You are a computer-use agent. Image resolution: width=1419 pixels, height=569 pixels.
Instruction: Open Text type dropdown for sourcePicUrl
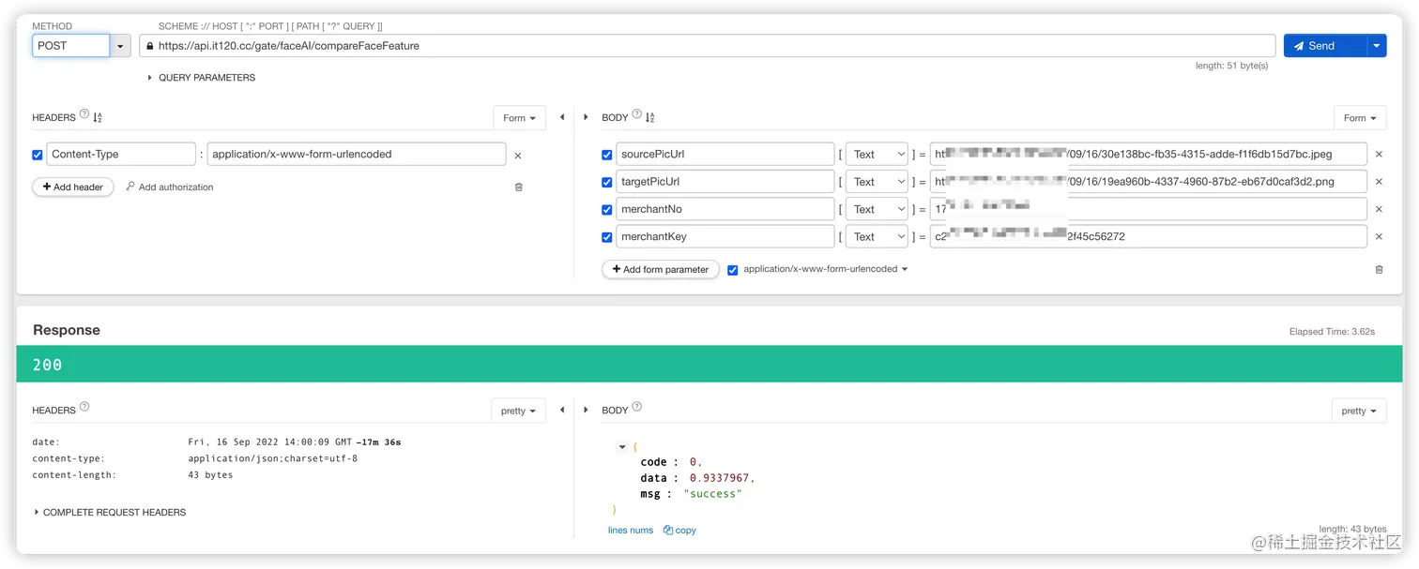tap(877, 155)
